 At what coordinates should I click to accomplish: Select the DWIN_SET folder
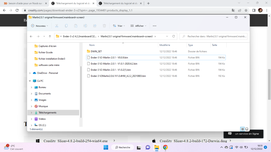coord(96,51)
